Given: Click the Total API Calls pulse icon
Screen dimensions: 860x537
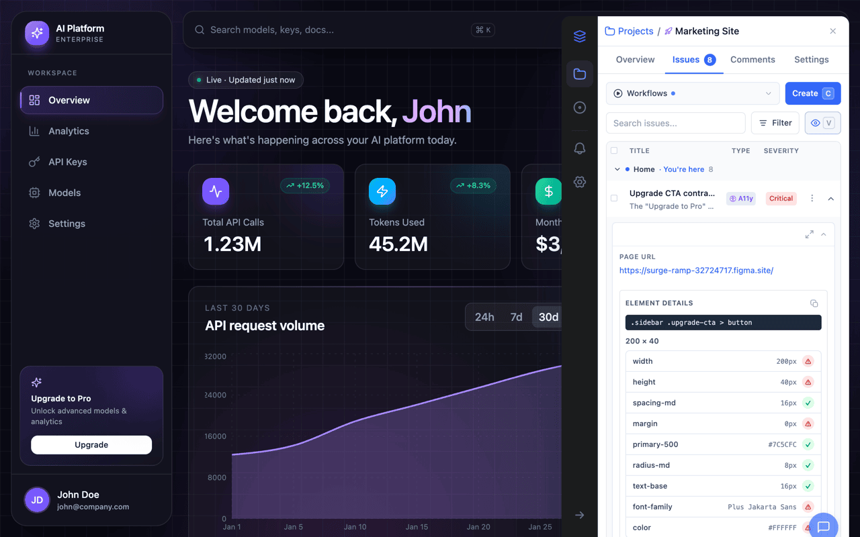Looking at the screenshot, I should pos(216,191).
